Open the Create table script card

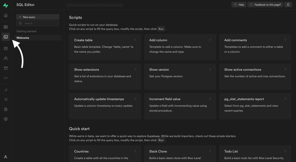pos(105,47)
